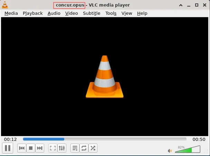This screenshot has width=210, height=156.
Task: Click the VLC cone in video area
Action: (x=105, y=77)
